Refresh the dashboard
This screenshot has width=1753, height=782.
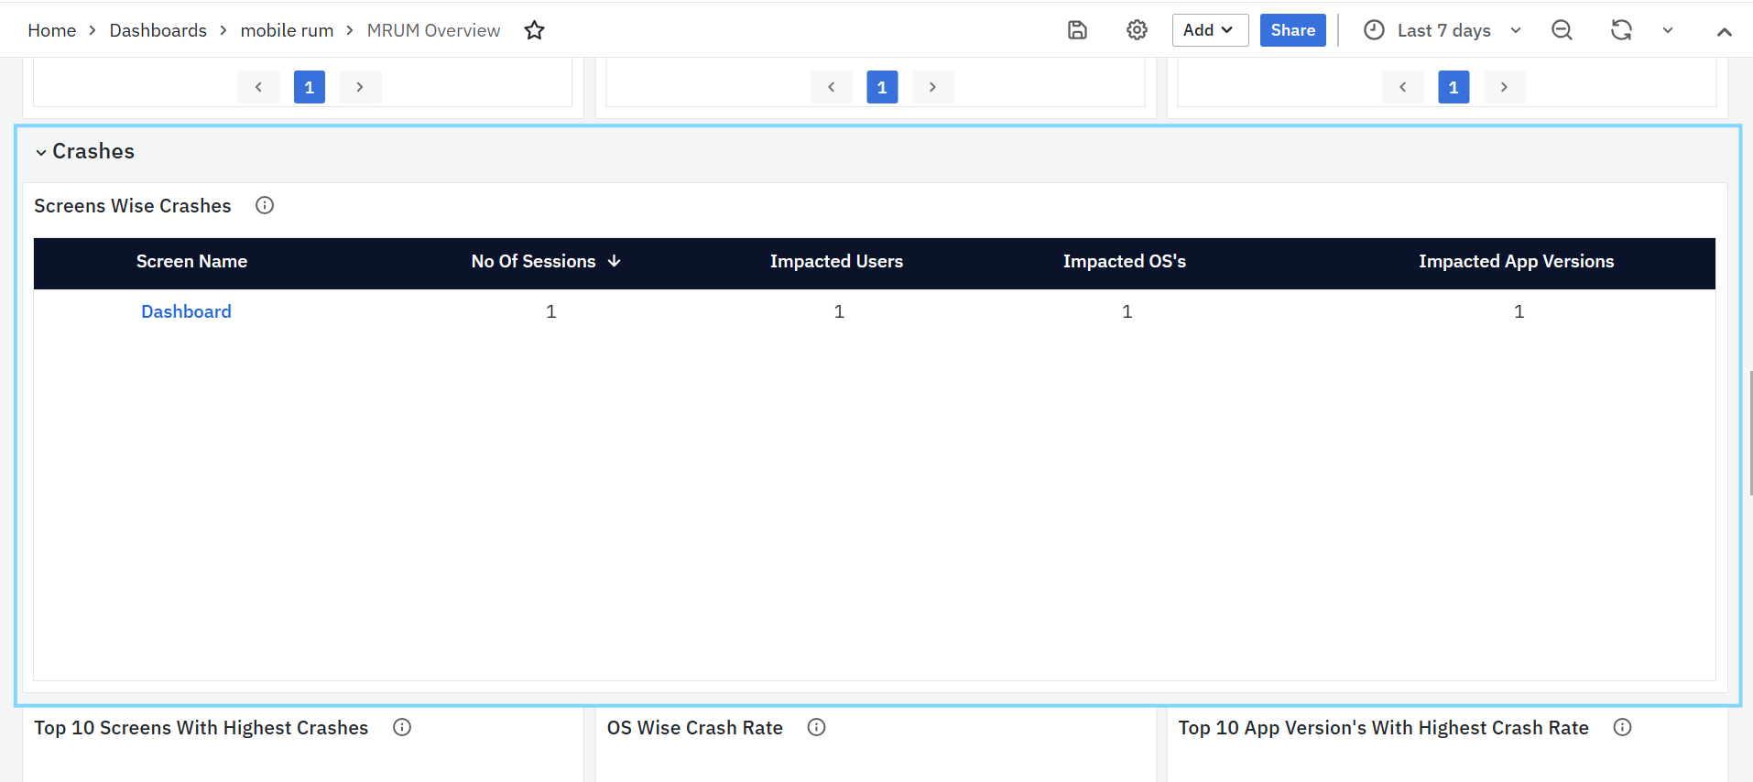[x=1621, y=30]
